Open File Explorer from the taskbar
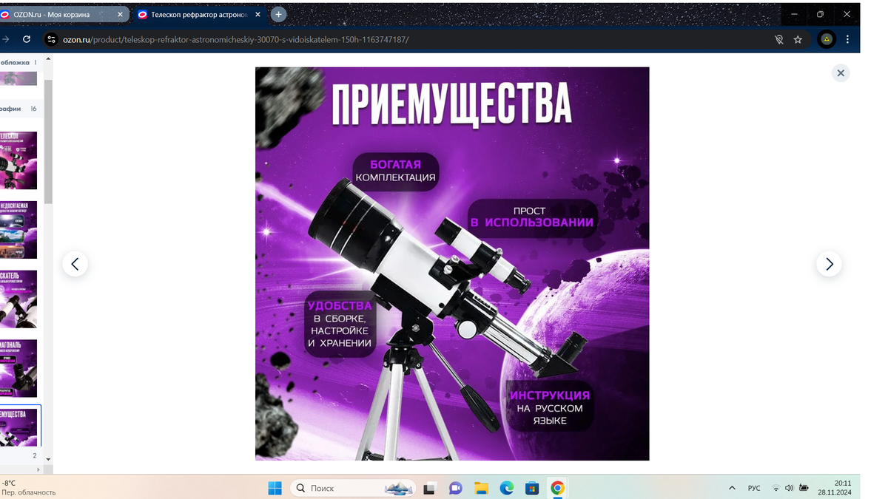The image size is (888, 499). (481, 488)
